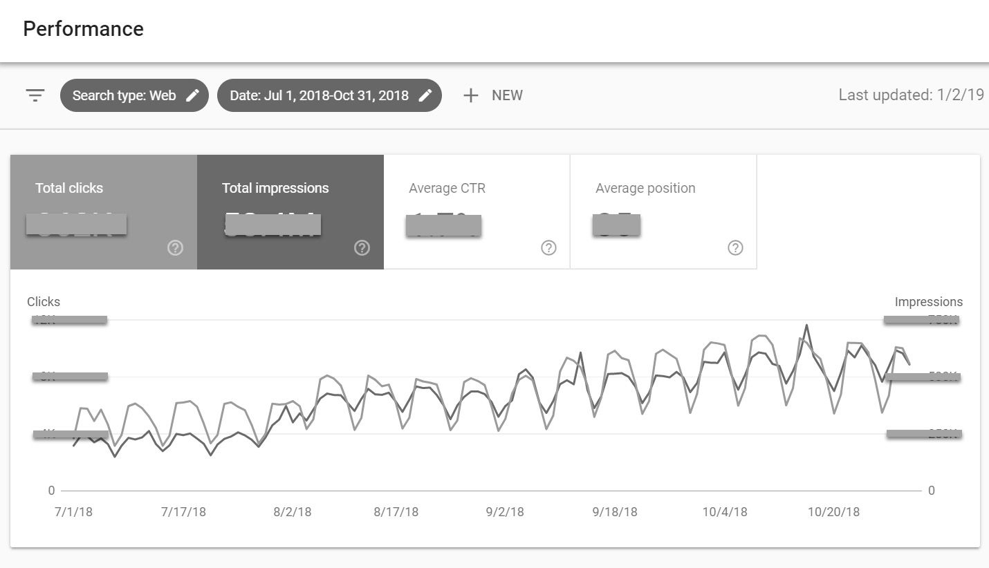Toggle the Total clicks metric card
This screenshot has height=568, width=989.
pos(104,212)
